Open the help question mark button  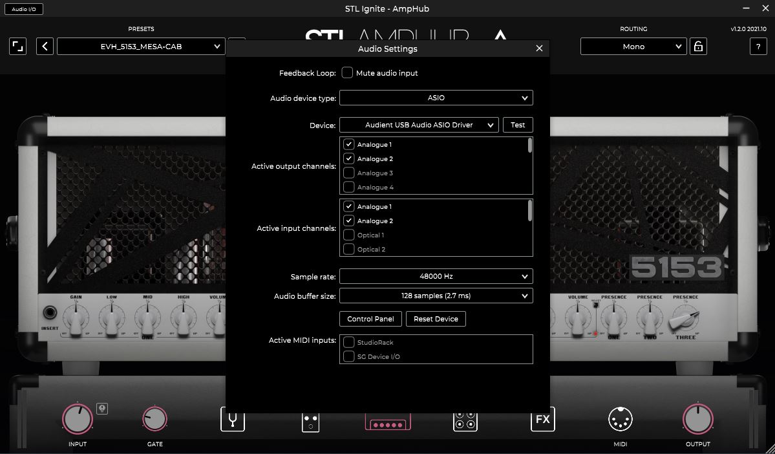click(x=758, y=47)
